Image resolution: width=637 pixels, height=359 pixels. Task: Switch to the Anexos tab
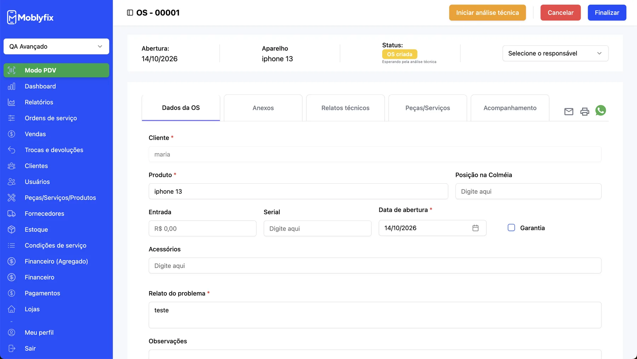click(x=263, y=108)
